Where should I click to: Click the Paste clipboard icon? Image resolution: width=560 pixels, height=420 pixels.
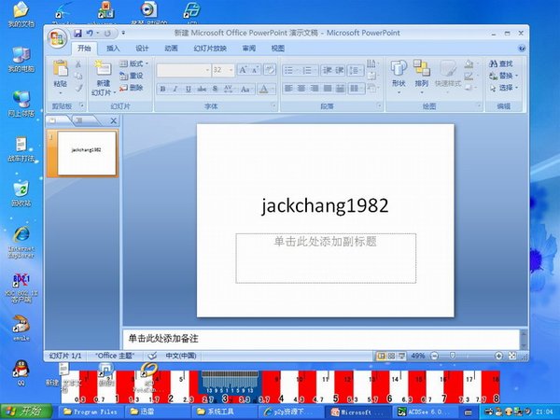[x=61, y=68]
